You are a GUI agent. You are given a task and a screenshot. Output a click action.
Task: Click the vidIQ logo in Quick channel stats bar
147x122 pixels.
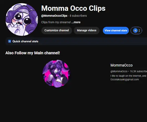(x=9, y=41)
